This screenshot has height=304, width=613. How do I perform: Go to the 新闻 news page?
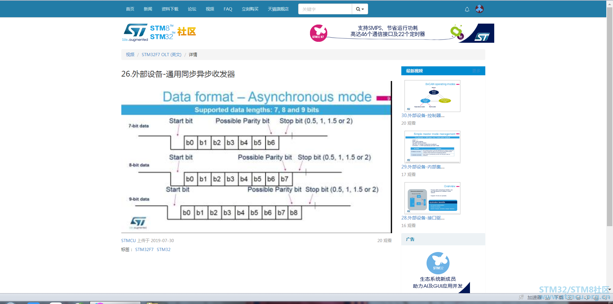coord(148,9)
